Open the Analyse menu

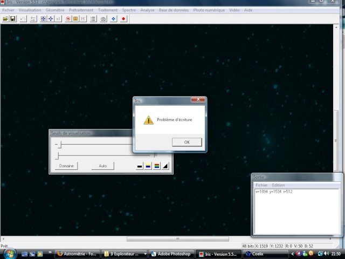147,10
